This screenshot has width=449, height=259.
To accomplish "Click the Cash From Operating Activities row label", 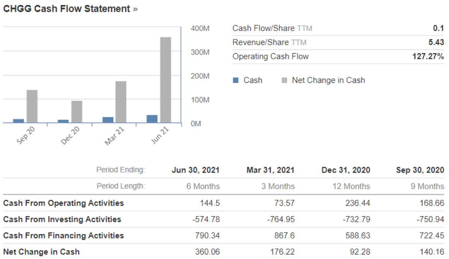I will pyautogui.click(x=64, y=203).
